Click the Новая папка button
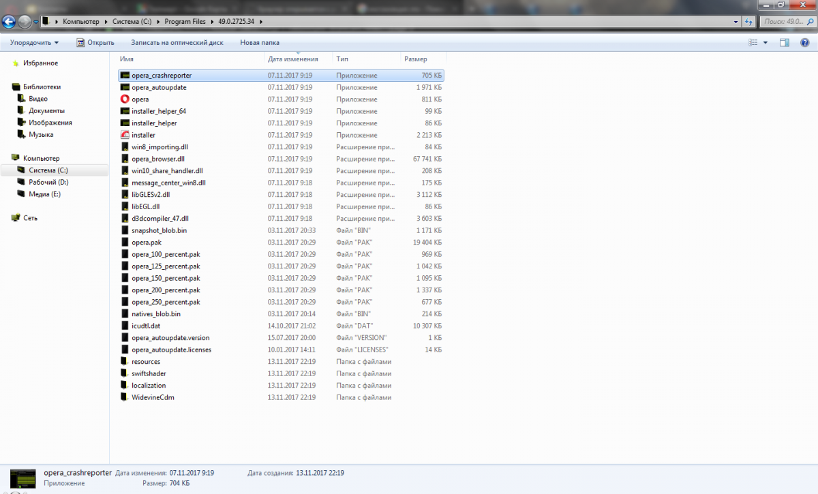This screenshot has width=818, height=494. click(x=260, y=42)
